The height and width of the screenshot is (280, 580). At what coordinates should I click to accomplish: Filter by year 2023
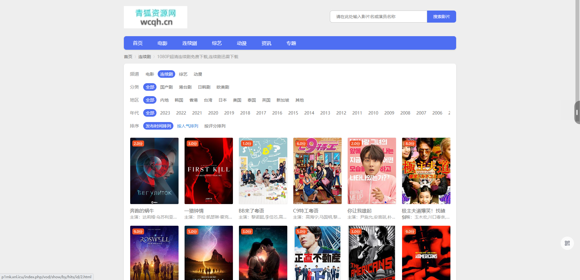(x=165, y=113)
